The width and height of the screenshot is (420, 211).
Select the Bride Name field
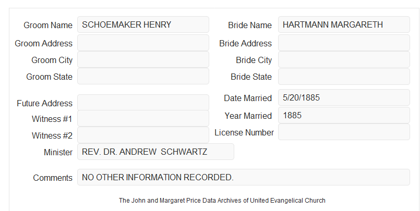344,24
